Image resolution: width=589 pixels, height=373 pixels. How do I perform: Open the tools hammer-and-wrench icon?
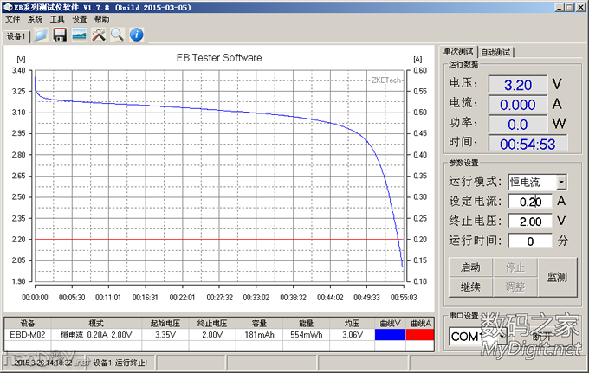click(98, 35)
